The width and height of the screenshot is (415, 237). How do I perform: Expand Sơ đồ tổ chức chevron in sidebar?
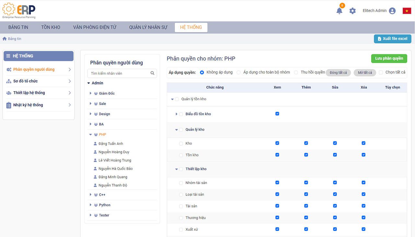(x=70, y=81)
